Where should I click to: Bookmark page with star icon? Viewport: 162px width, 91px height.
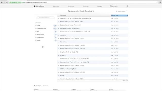[157, 2]
